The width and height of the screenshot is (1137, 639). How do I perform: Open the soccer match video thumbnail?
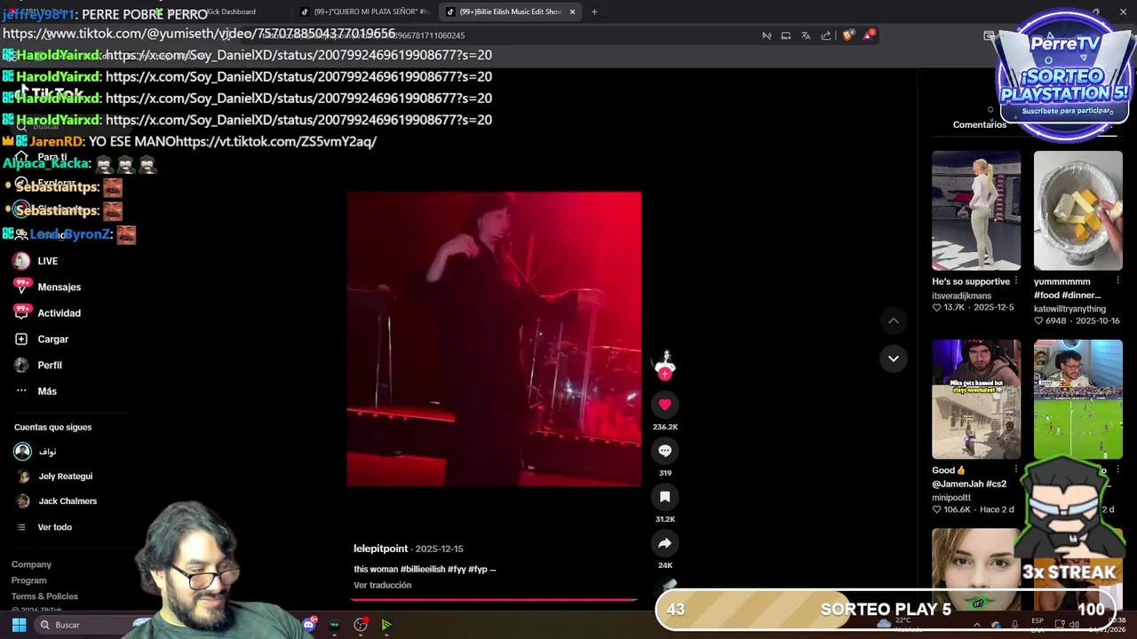(1077, 399)
